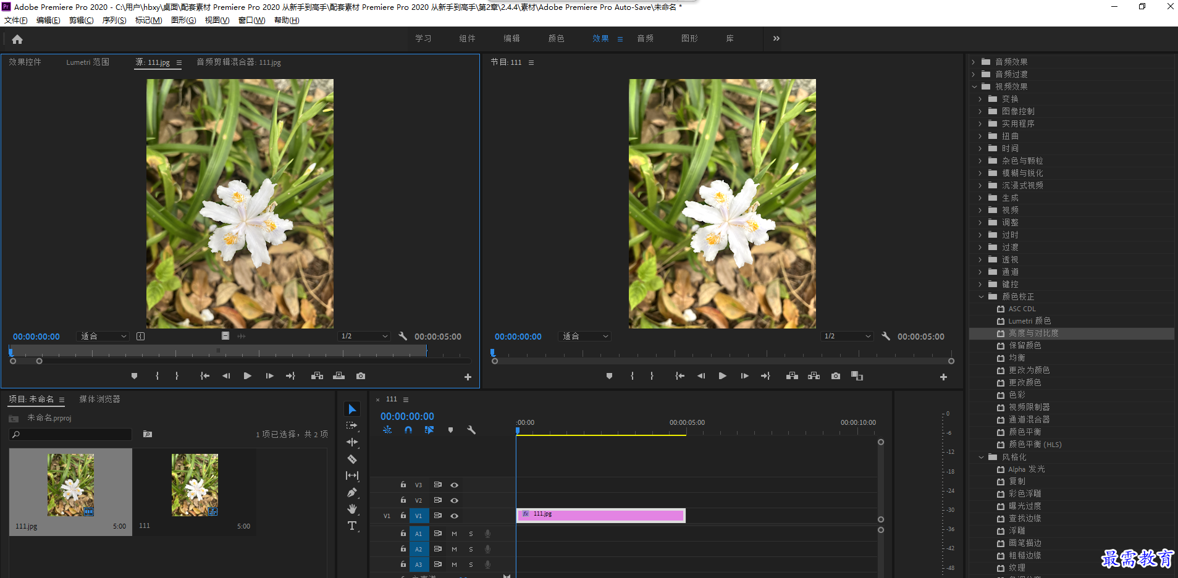The width and height of the screenshot is (1178, 578).
Task: Solo audio track A2
Action: tap(471, 549)
